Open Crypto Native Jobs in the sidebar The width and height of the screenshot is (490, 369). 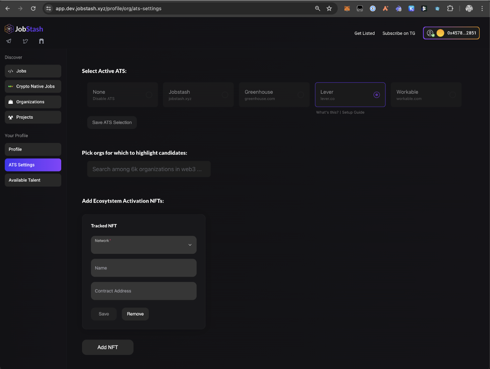pyautogui.click(x=33, y=87)
